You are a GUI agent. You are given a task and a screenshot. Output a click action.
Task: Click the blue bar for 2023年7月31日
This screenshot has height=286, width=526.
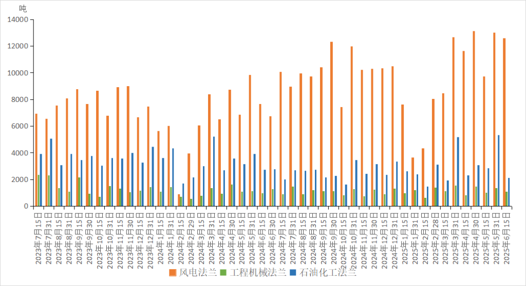51,172
